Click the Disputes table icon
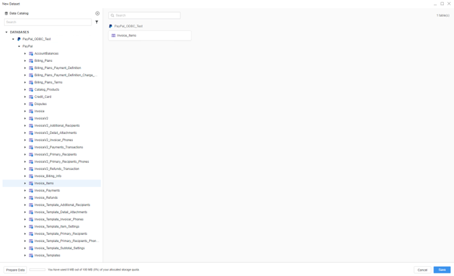The height and width of the screenshot is (276, 454). (x=31, y=104)
